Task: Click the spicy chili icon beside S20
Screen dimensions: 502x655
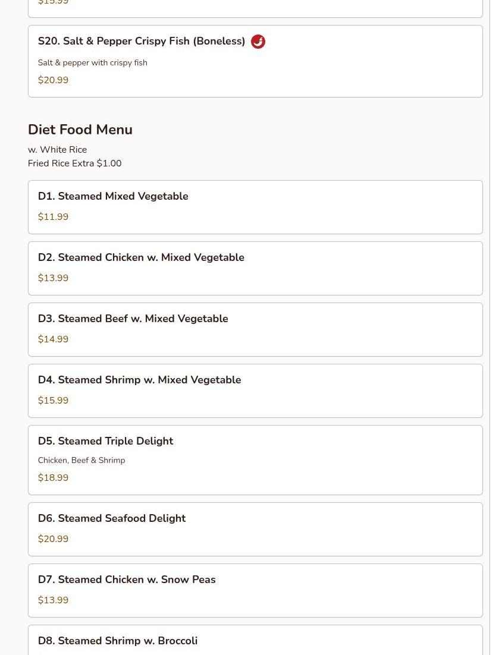Action: [x=258, y=42]
